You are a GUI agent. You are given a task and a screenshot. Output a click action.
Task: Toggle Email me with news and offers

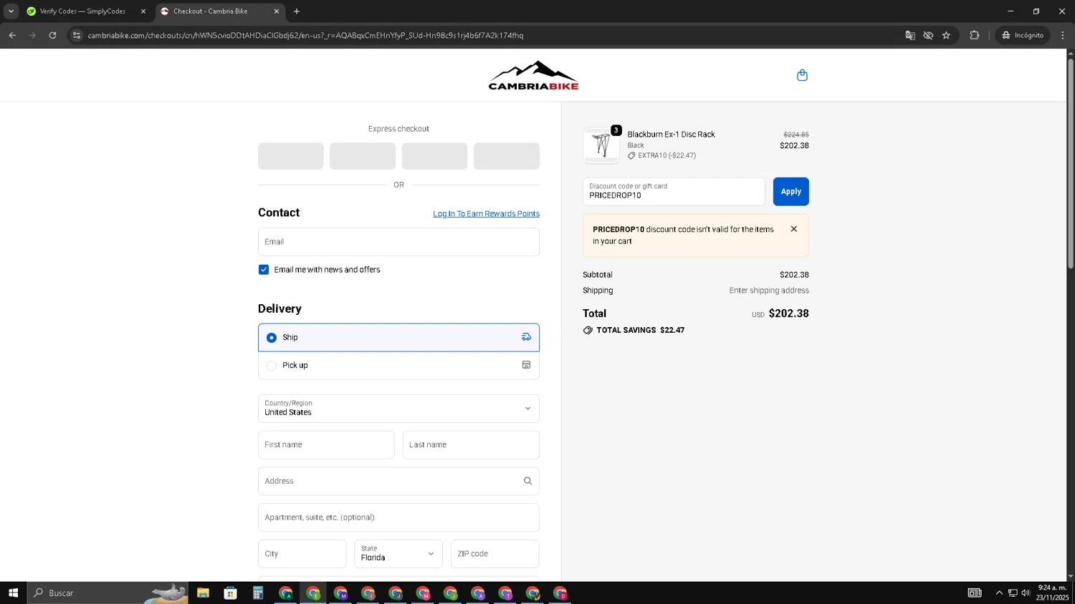coord(264,270)
